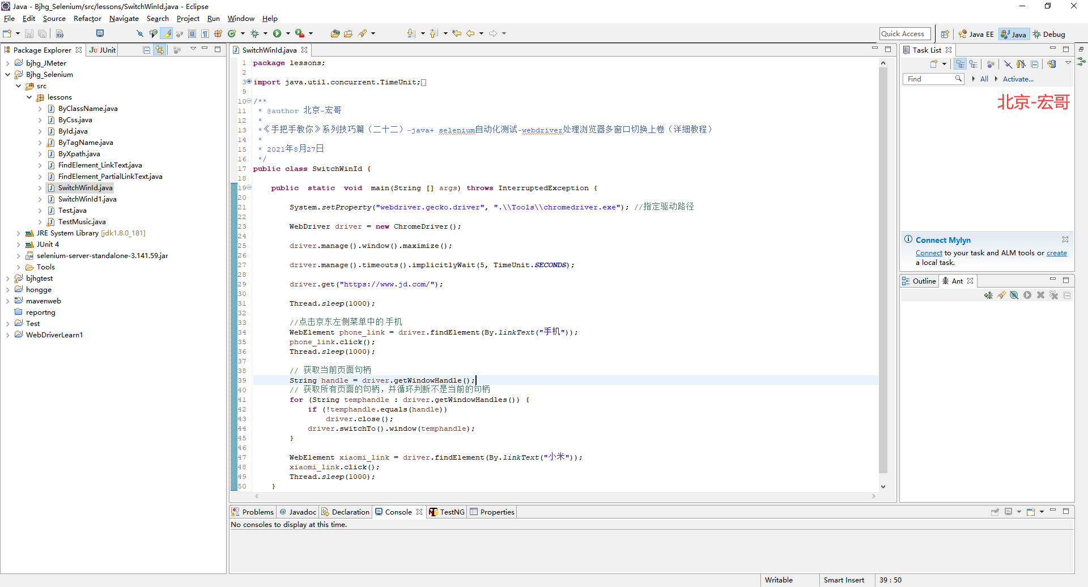Click the Connect link in Mylyn panel

click(x=929, y=253)
